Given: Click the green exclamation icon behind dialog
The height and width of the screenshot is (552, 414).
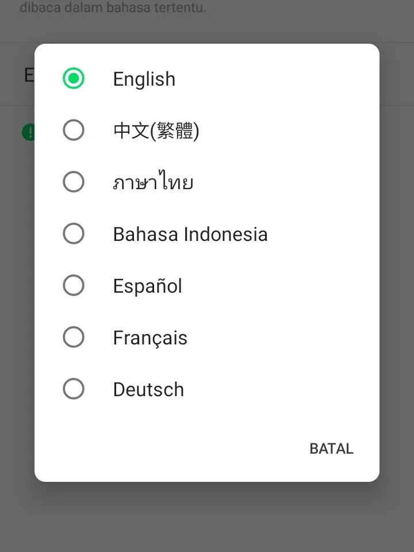Looking at the screenshot, I should (28, 132).
